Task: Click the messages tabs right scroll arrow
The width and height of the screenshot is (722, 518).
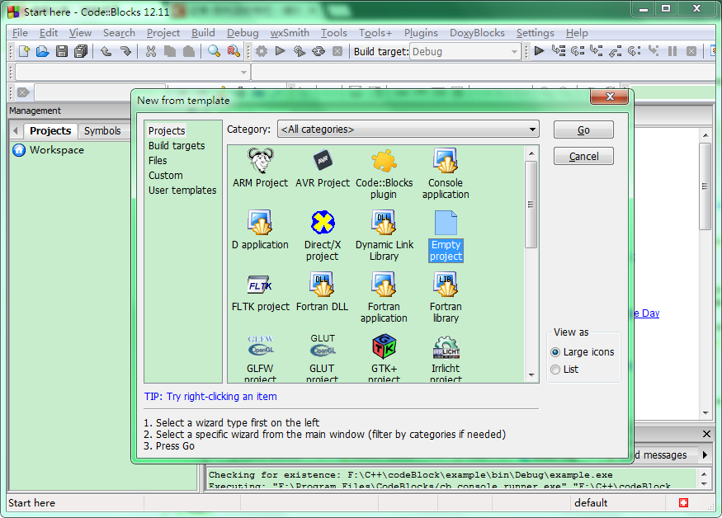Action: pos(705,455)
